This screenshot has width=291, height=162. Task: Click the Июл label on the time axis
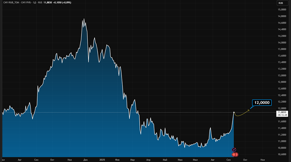(195, 160)
